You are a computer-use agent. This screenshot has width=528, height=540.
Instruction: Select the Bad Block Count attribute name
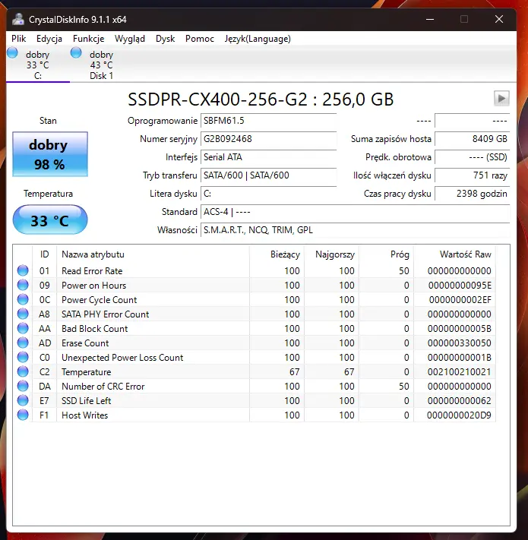pos(95,329)
